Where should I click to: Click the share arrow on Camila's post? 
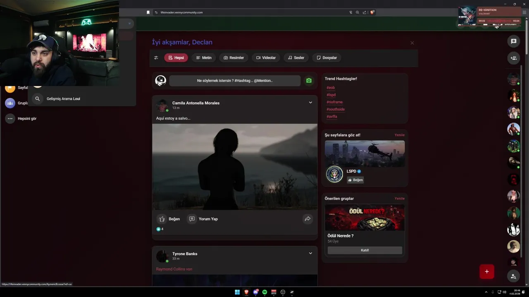[307, 219]
